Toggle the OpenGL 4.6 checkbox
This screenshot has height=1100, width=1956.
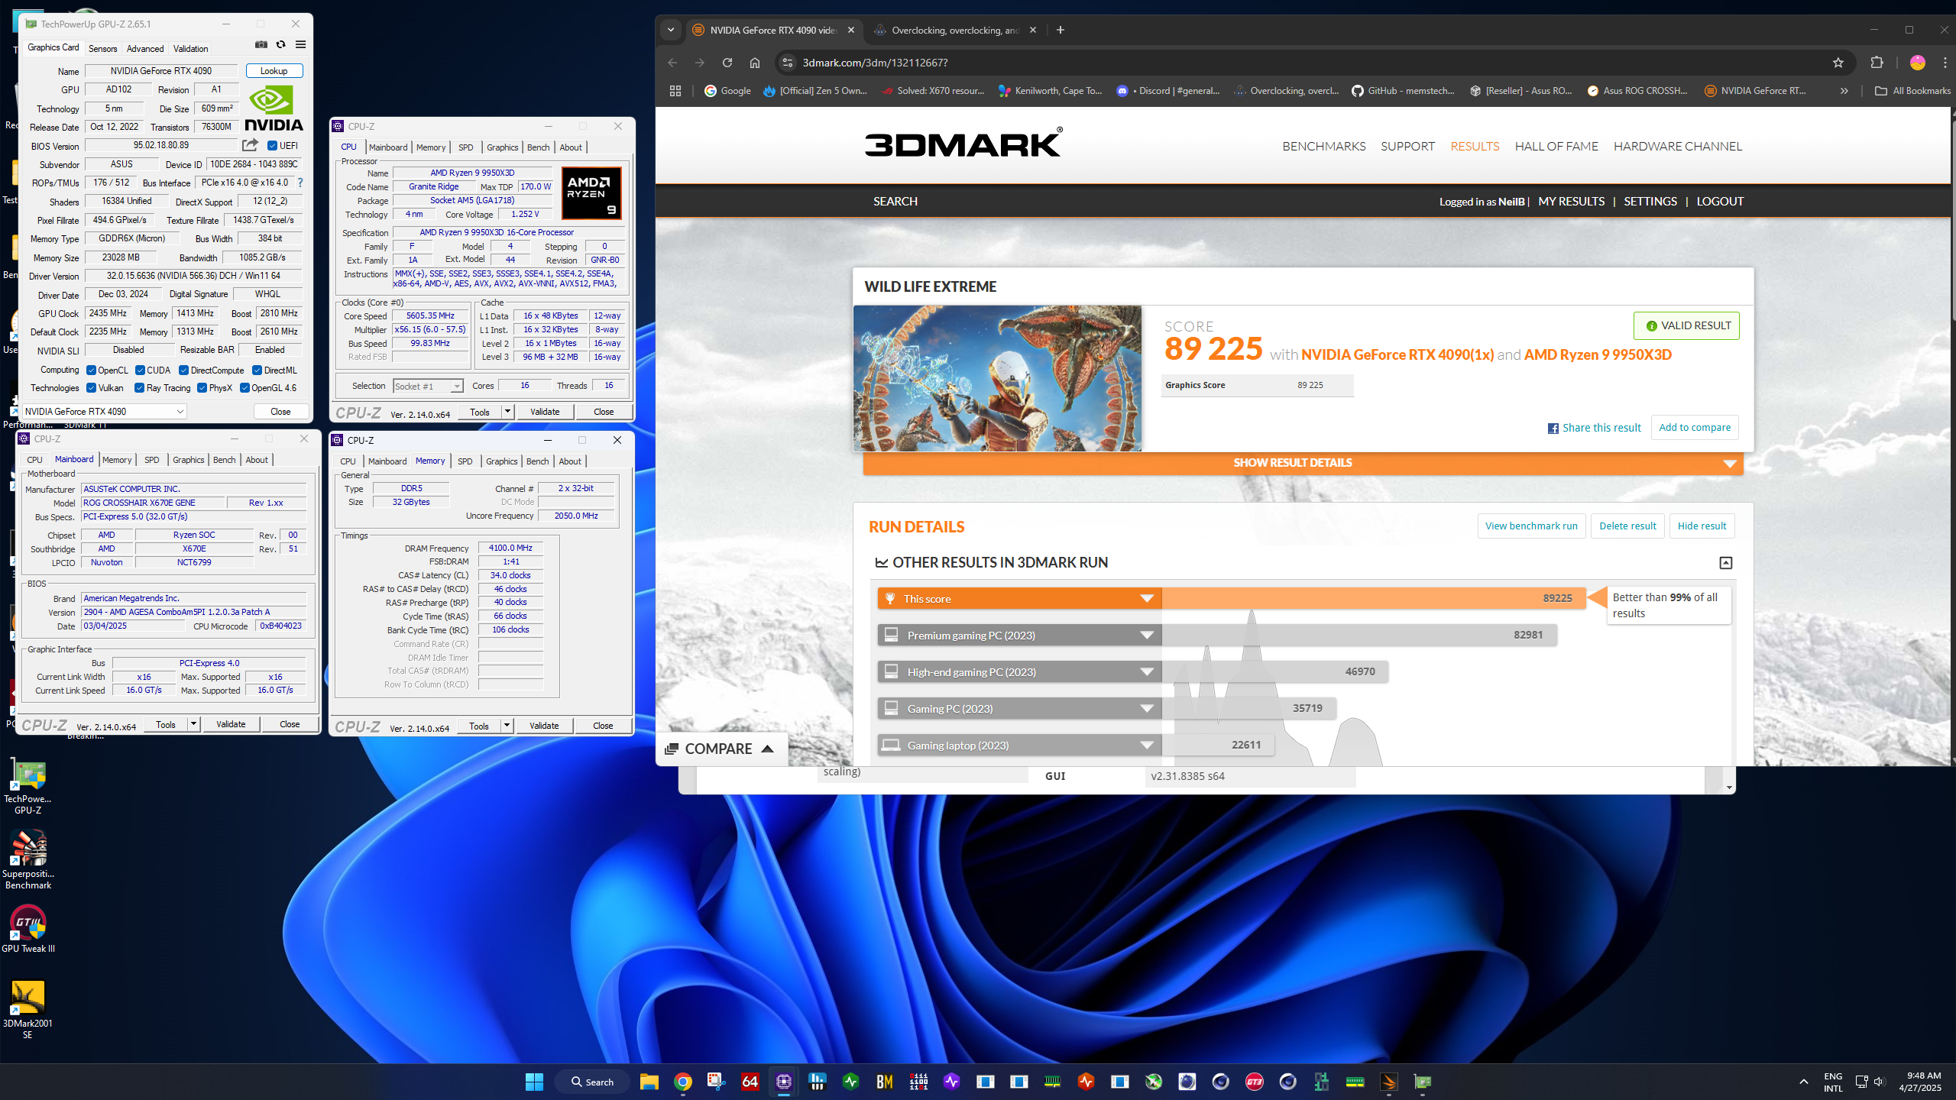pos(244,388)
